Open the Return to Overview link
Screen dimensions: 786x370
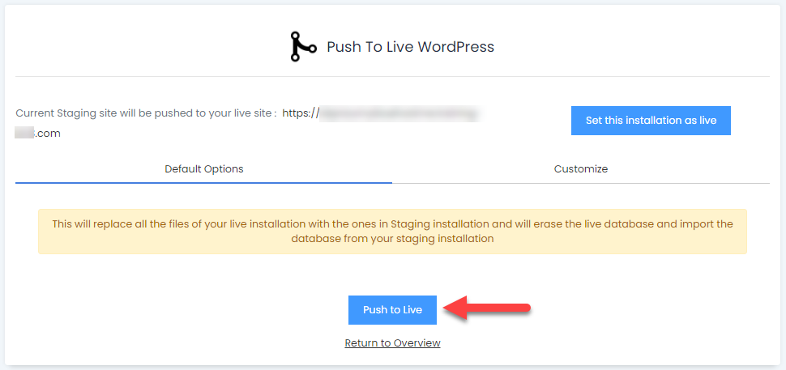pyautogui.click(x=392, y=343)
